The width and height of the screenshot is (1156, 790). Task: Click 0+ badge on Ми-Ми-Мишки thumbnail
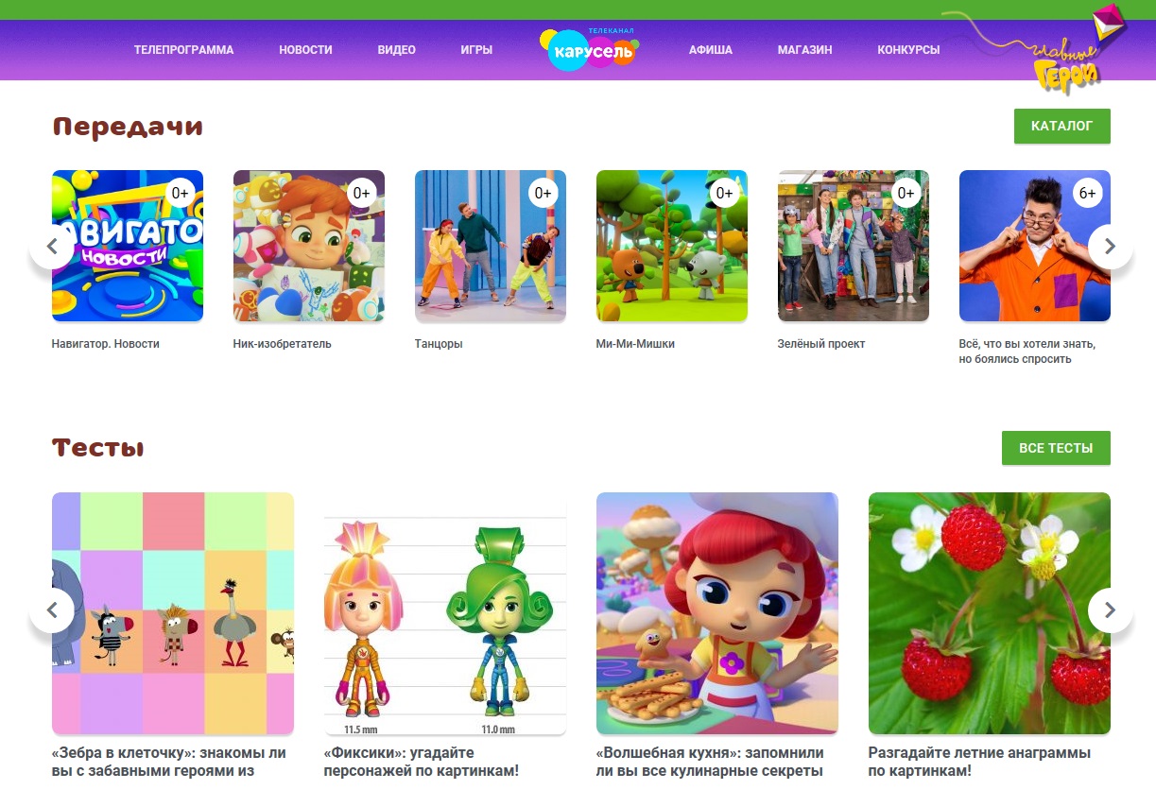[x=725, y=193]
